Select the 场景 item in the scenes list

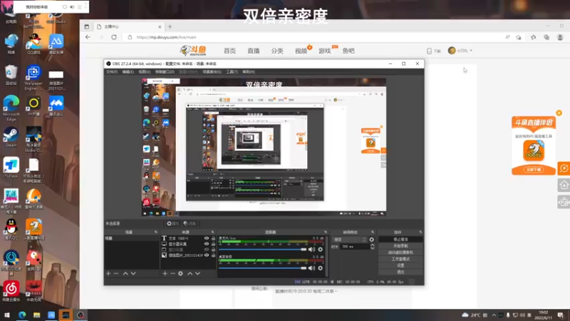coord(132,238)
